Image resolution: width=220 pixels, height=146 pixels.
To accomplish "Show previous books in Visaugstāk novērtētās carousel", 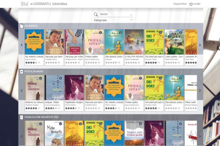I will click(x=22, y=136).
